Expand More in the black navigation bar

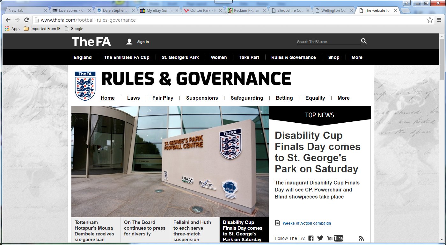pos(357,57)
